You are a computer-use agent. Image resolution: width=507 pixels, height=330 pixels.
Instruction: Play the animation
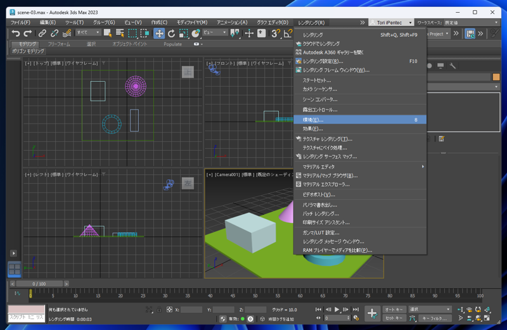[337, 310]
